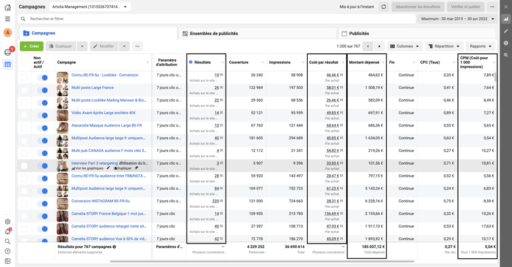512x267 pixels.
Task: Click the home icon in left sidebar
Action: click(7, 7)
